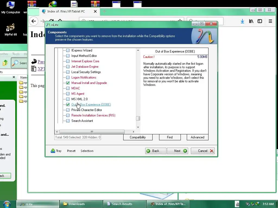The width and height of the screenshot is (278, 208).
Task: Click the binary file icon on the webpage
Action: (33, 69)
